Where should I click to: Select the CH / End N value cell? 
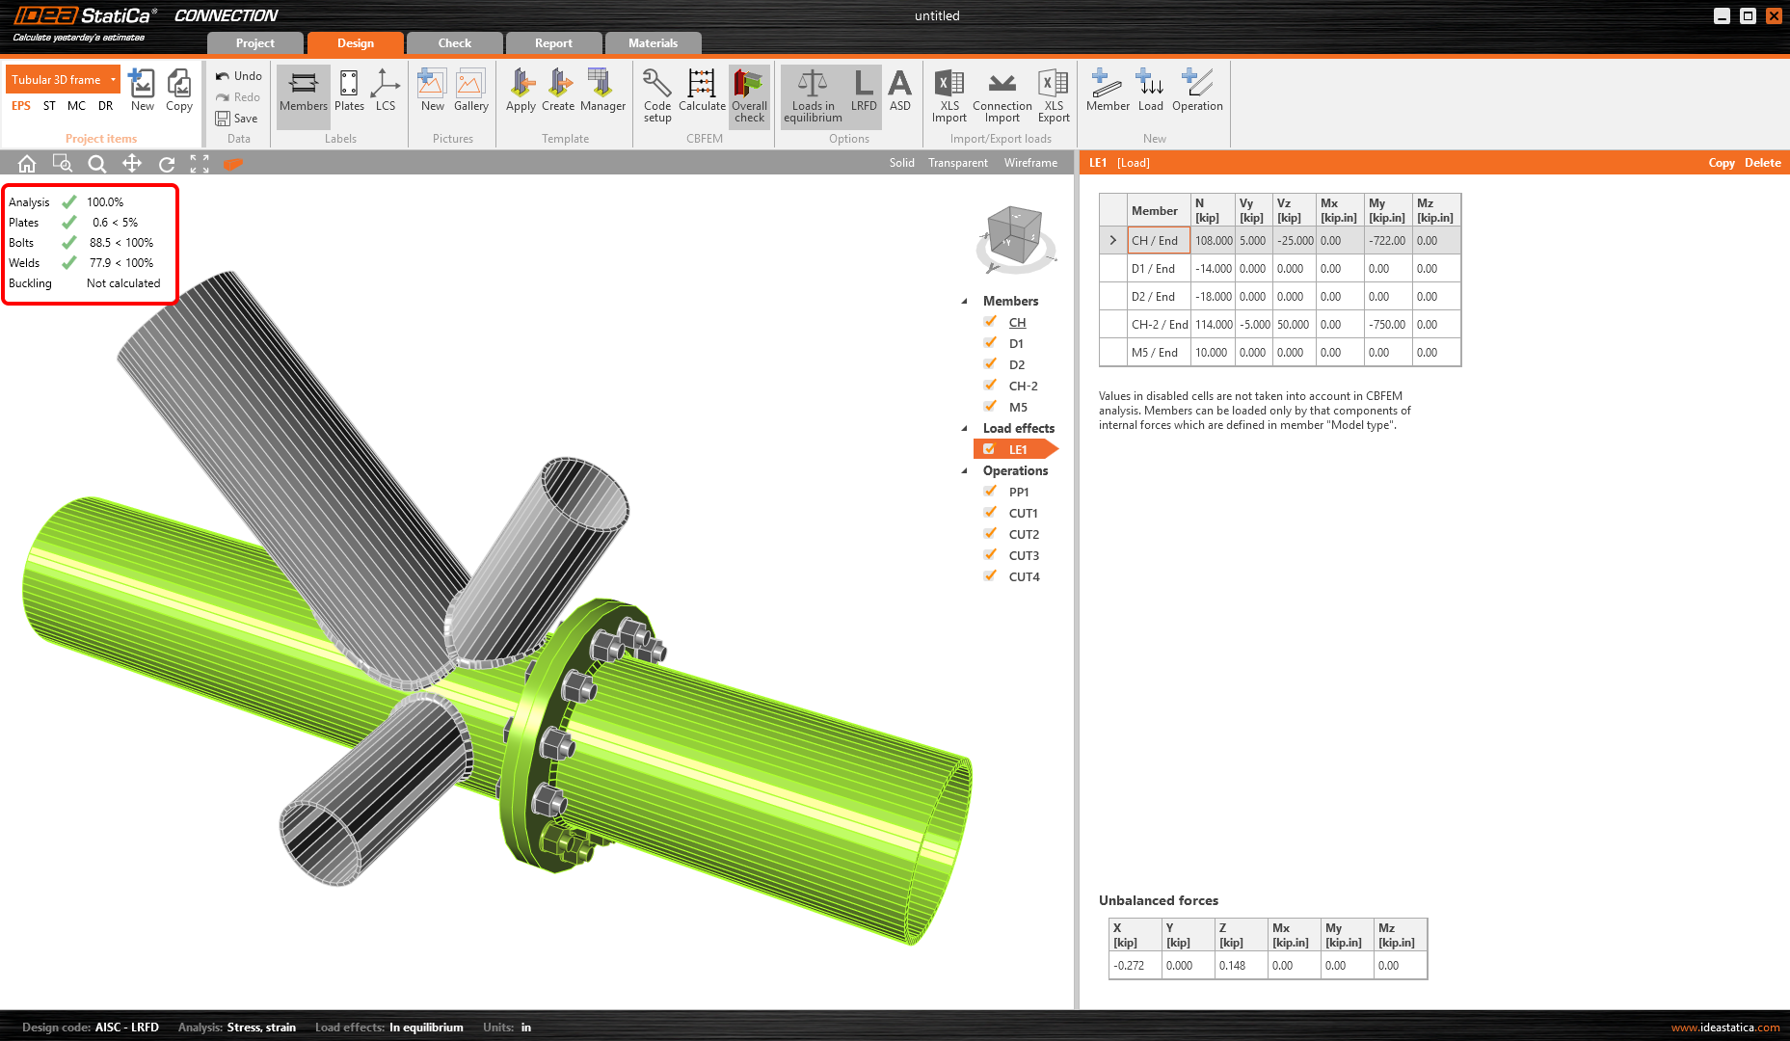point(1213,241)
